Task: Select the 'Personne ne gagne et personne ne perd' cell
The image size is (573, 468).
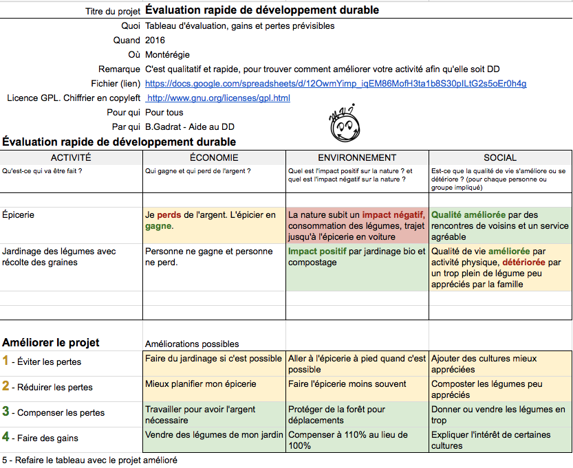Action: (214, 267)
